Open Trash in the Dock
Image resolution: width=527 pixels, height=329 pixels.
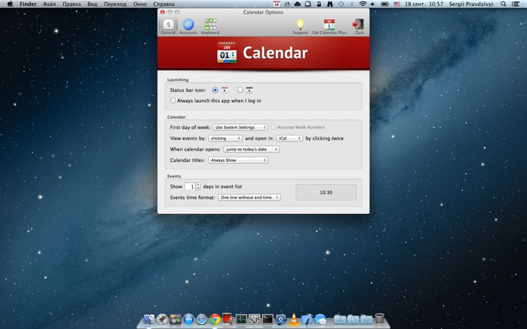[x=379, y=319]
